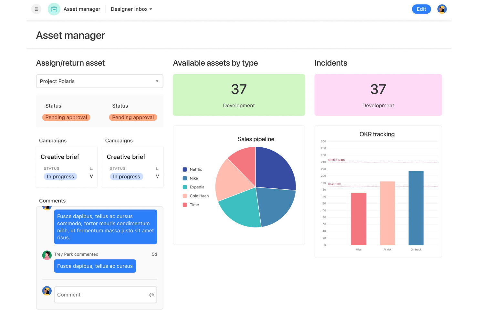The width and height of the screenshot is (478, 319).
Task: Click the 'Incidents' section heading
Action: 331,63
